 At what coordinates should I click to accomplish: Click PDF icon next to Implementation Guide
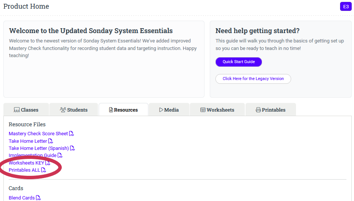60,156
